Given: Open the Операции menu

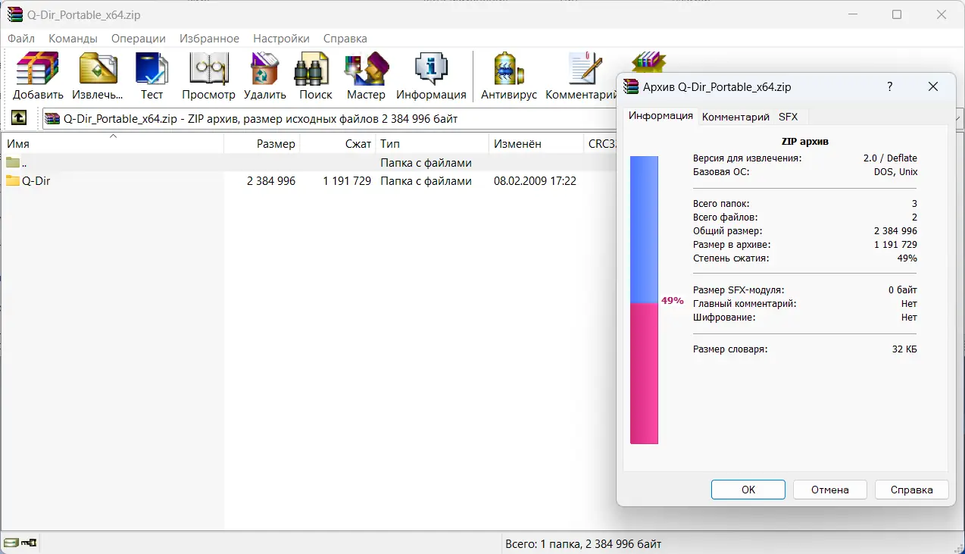Looking at the screenshot, I should pos(139,38).
